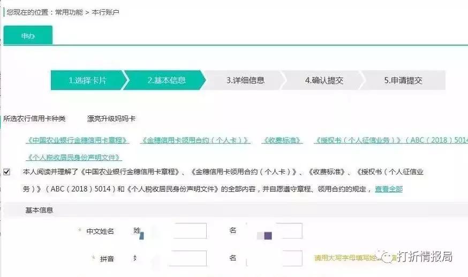Open 《个人税收居民身份声明文件》 link

click(74, 157)
